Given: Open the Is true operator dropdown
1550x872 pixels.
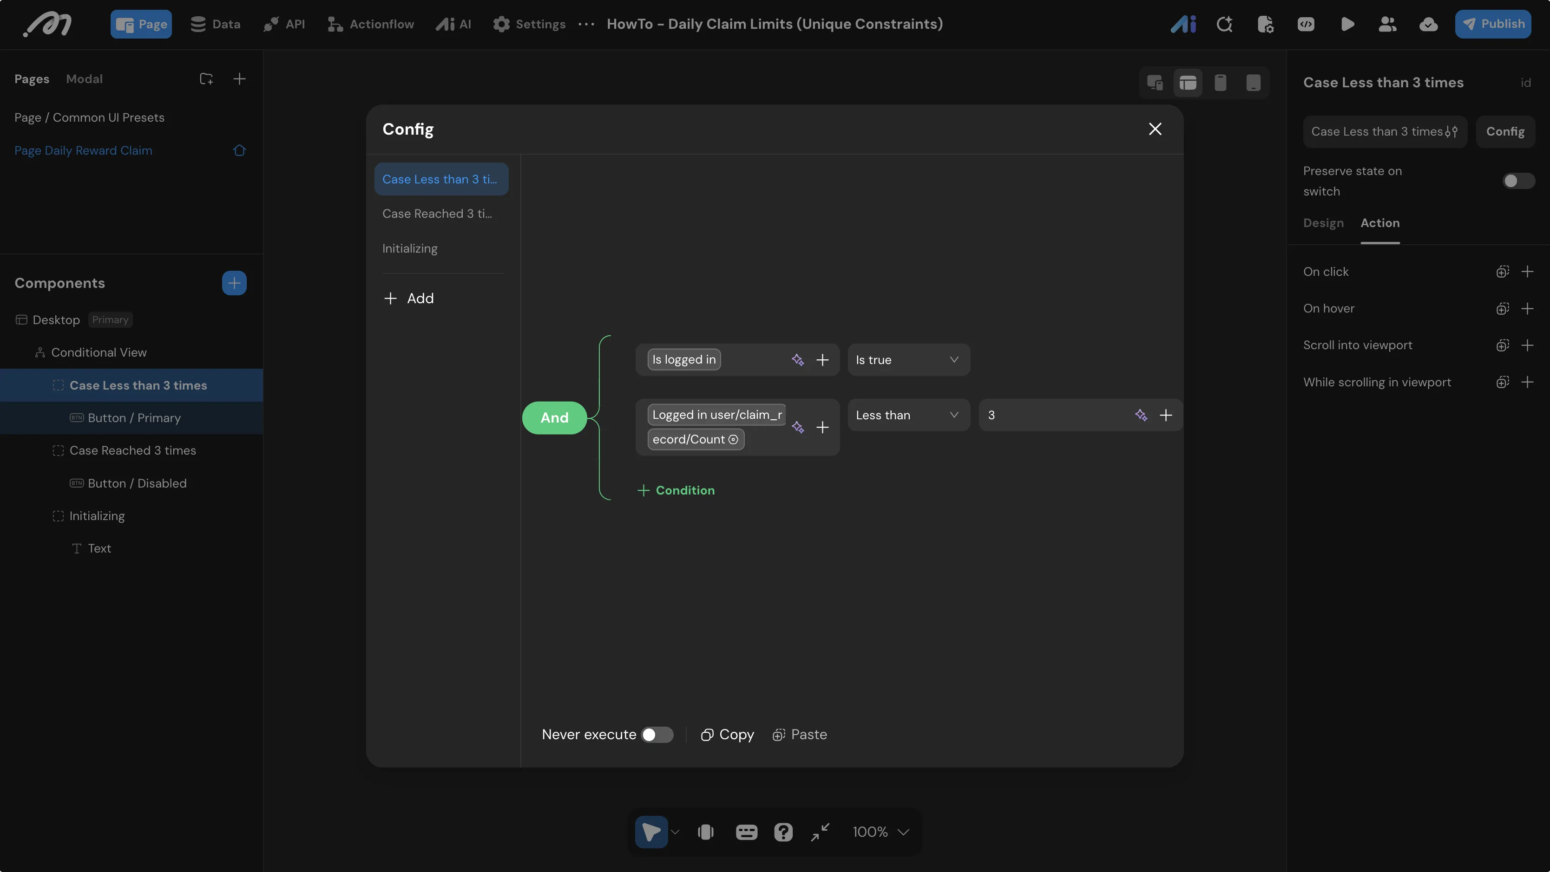Looking at the screenshot, I should click(908, 360).
